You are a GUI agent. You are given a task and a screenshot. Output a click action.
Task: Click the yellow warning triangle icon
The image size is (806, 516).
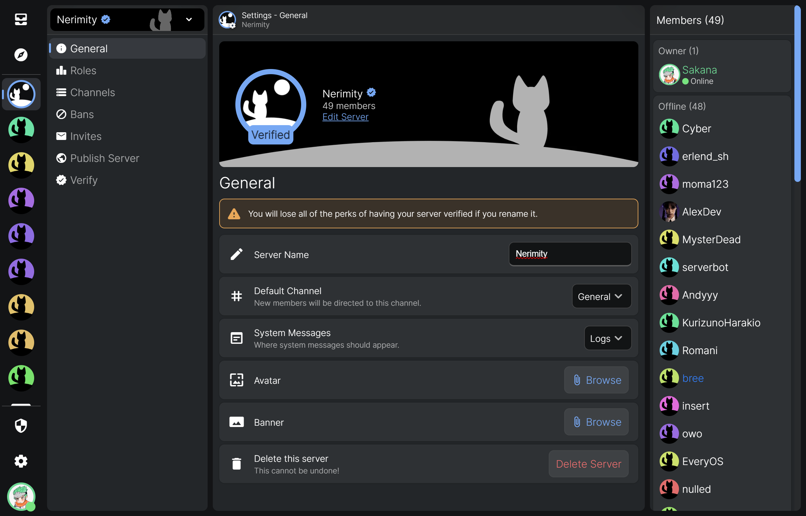point(234,214)
